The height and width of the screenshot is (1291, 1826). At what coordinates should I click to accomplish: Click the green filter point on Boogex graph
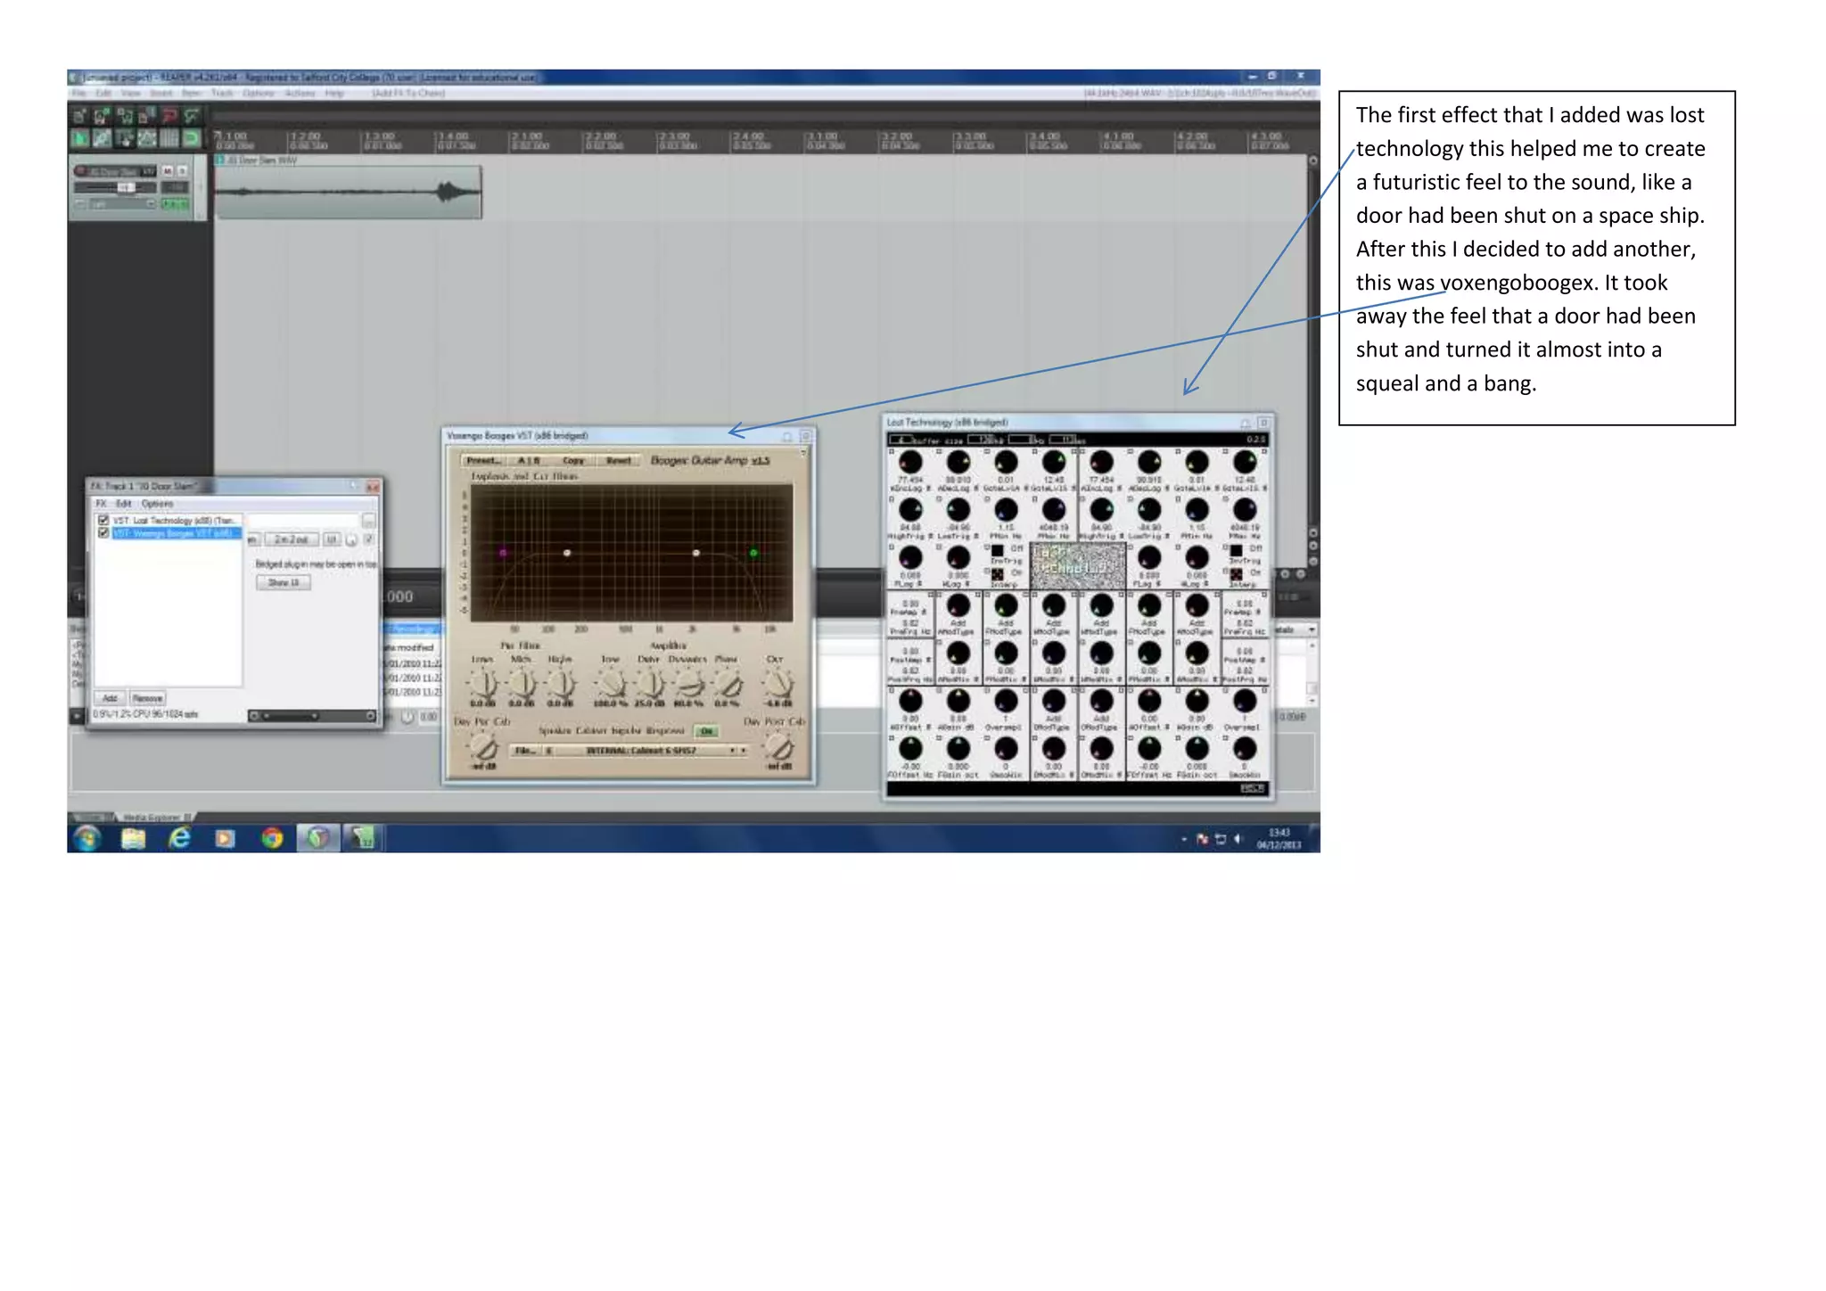[x=753, y=553]
